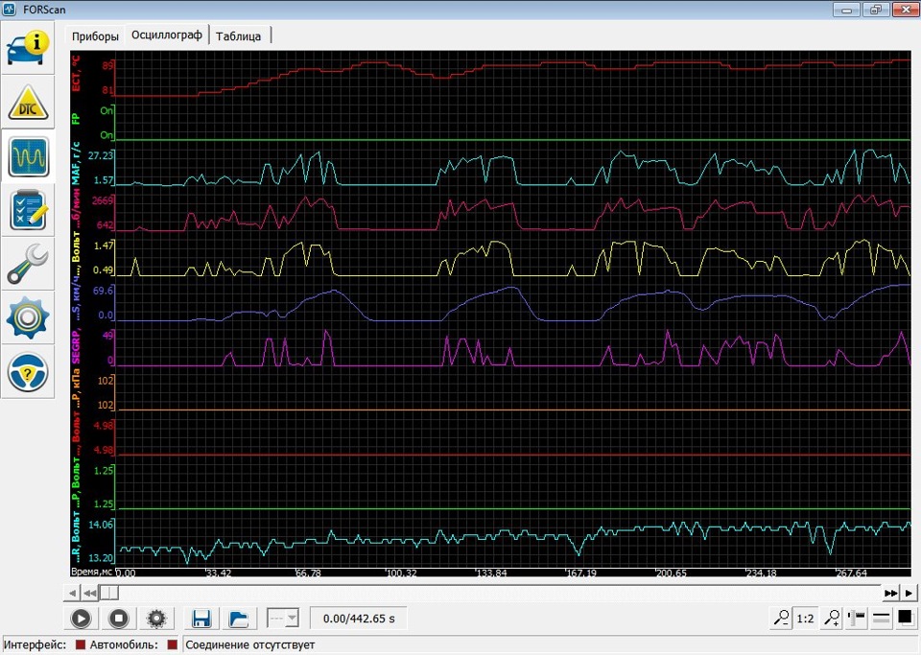921x655 pixels.
Task: Stop recording with the stop button
Action: coord(119,618)
